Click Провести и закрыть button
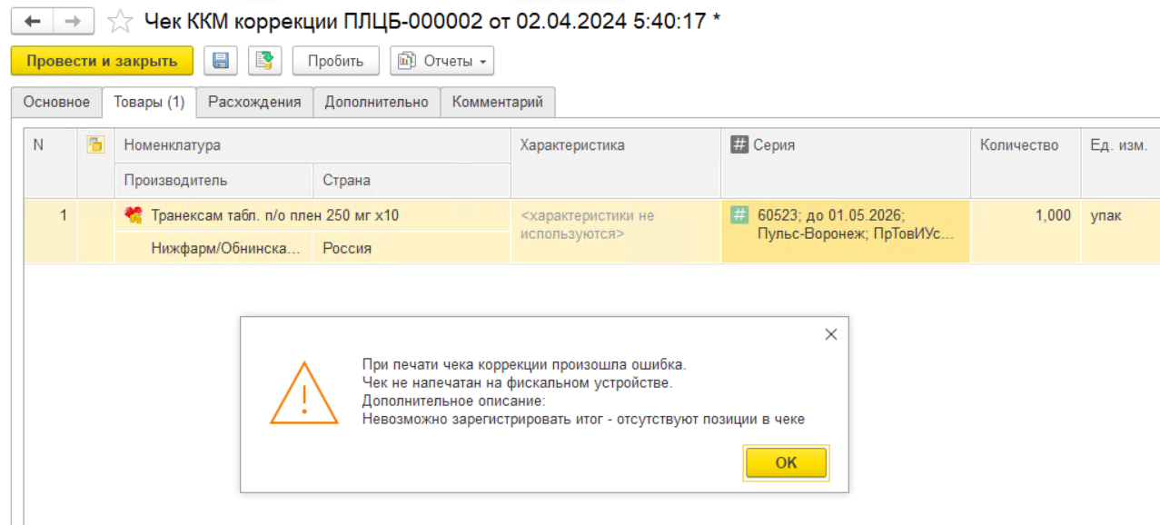Image resolution: width=1160 pixels, height=525 pixels. (102, 61)
